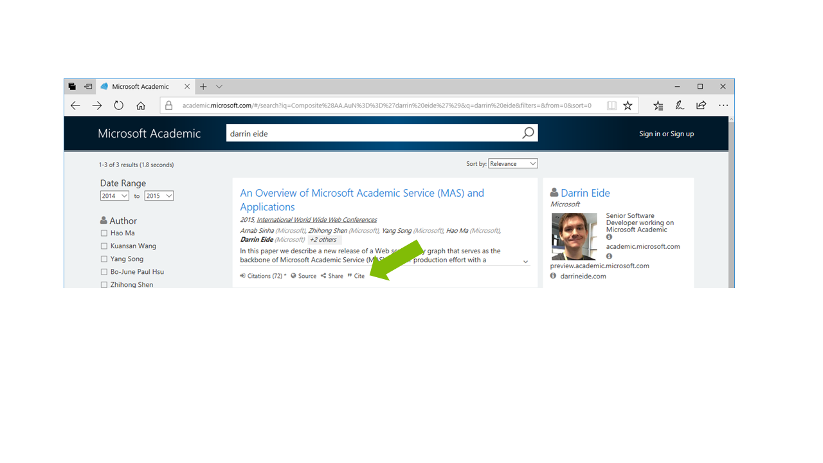Open the Cite option for the paper
This screenshot has height=463, width=823.
pos(356,276)
